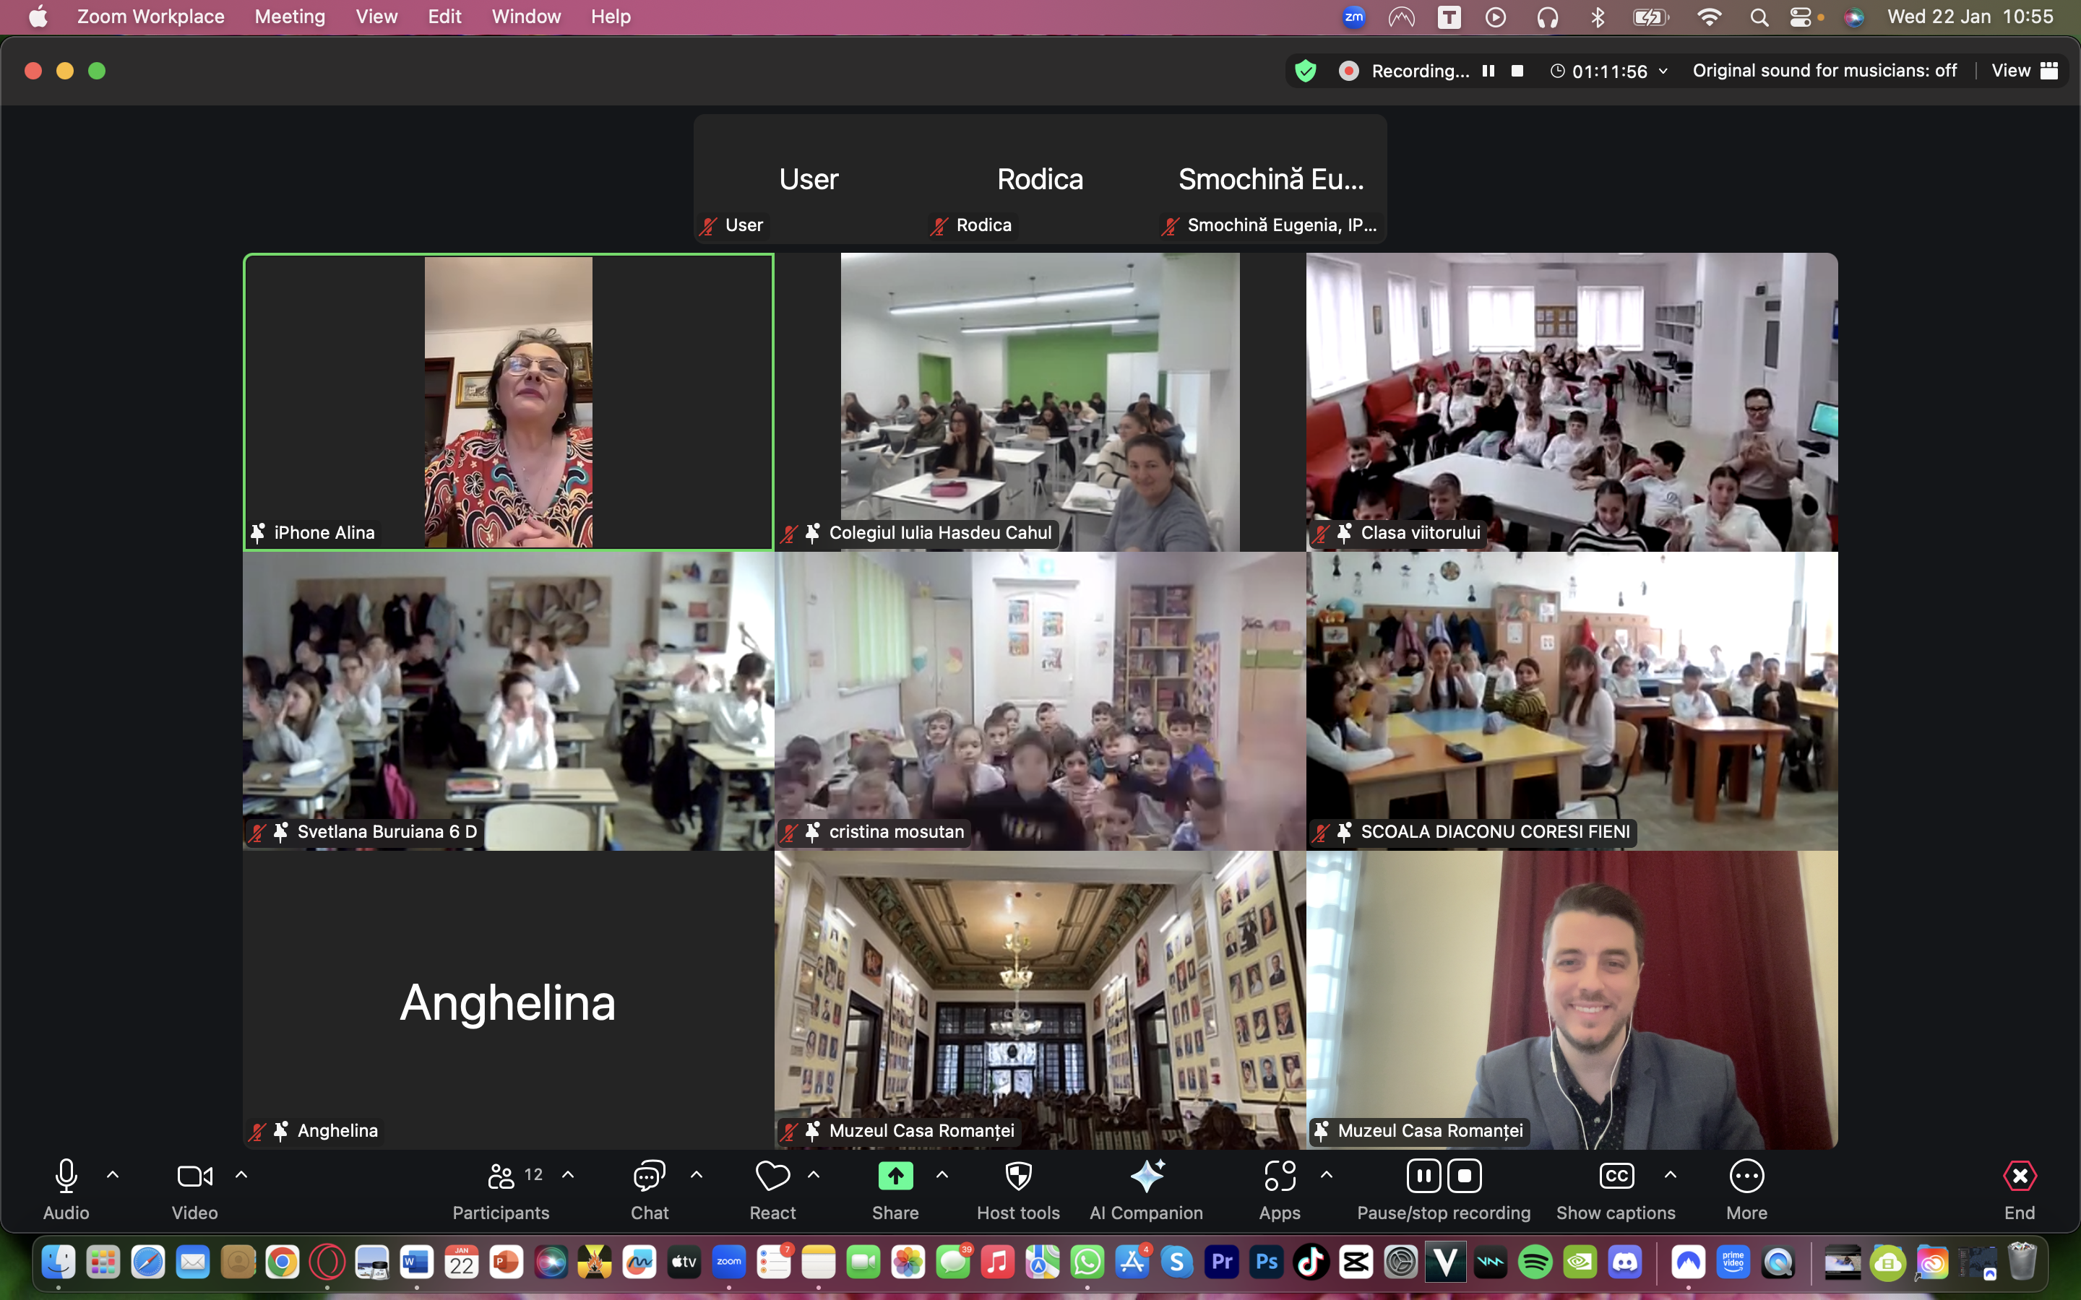Select the Clasa viitorului video tile
This screenshot has width=2081, height=1300.
(x=1571, y=402)
